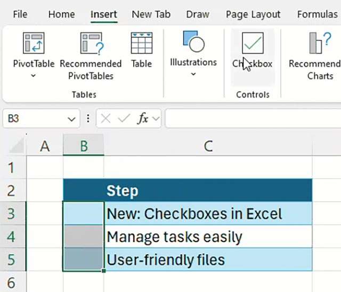341x292 pixels.
Task: Select the Insert tab
Action: (104, 14)
